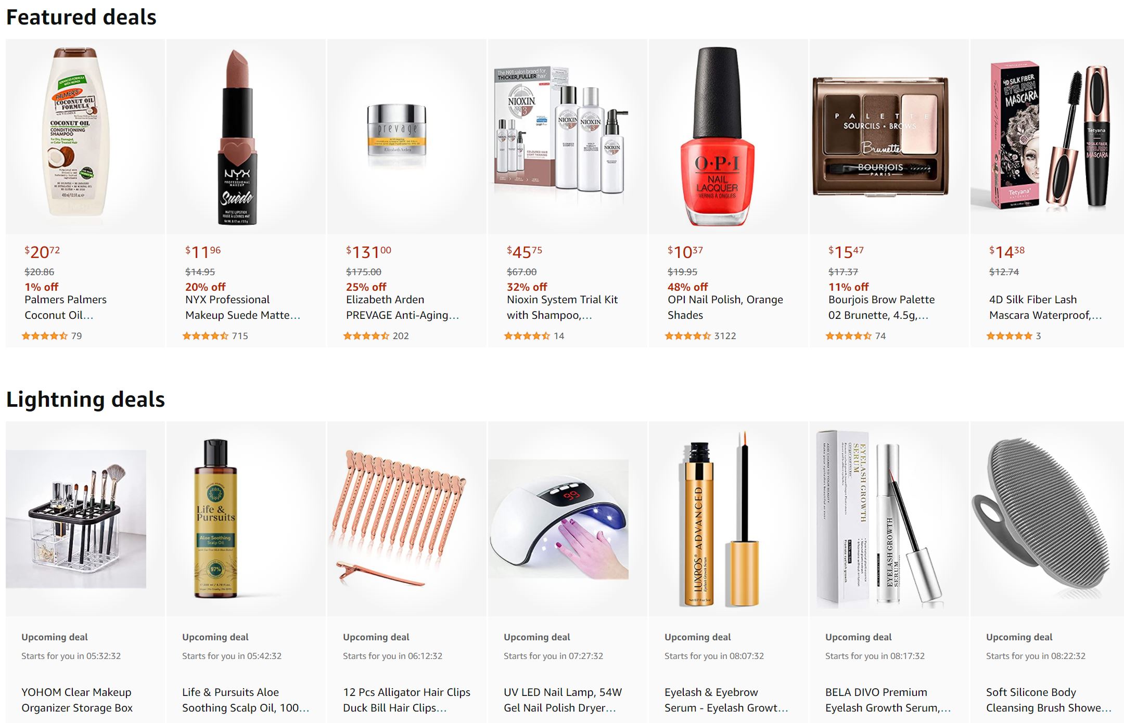Open the YOHOM makeup organizer image

[76, 519]
